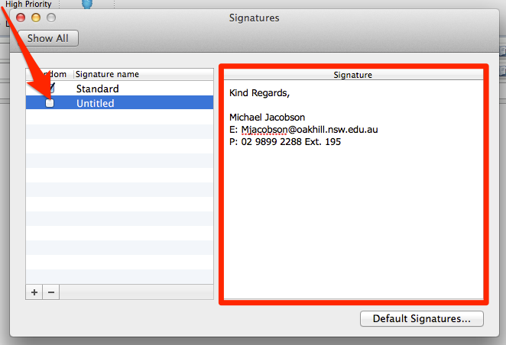Image resolution: width=506 pixels, height=345 pixels.
Task: Click the phone number line with Ext. 195
Action: pyautogui.click(x=285, y=142)
